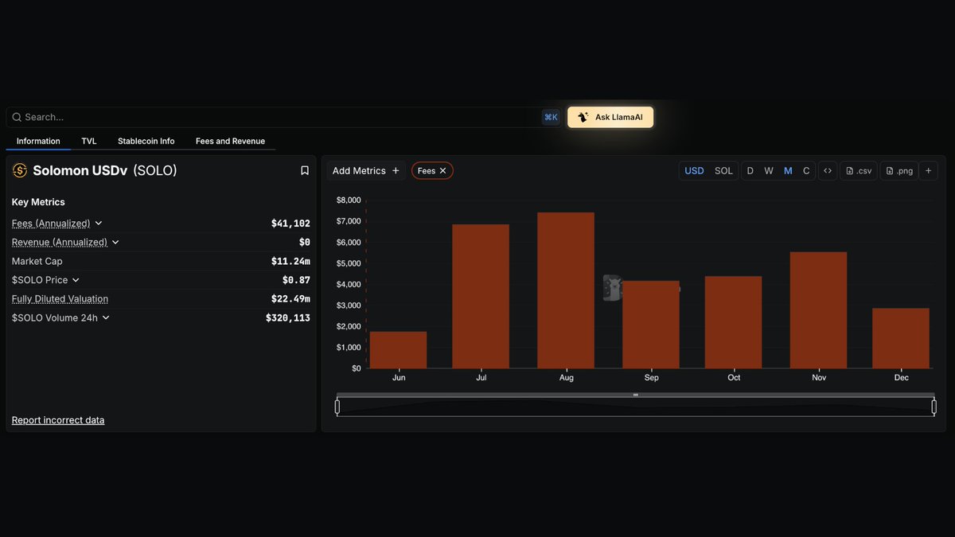The height and width of the screenshot is (537, 955).
Task: Set chart interval to W (weekly)
Action: [x=769, y=171]
